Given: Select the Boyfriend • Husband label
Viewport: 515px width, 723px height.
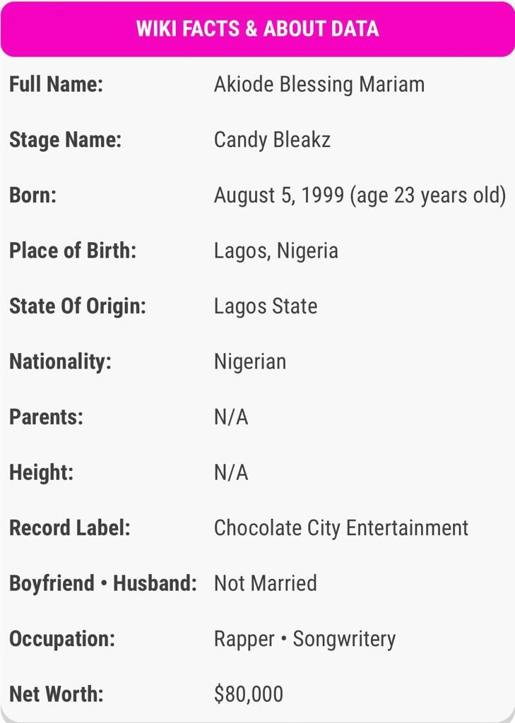Looking at the screenshot, I should coord(103,583).
